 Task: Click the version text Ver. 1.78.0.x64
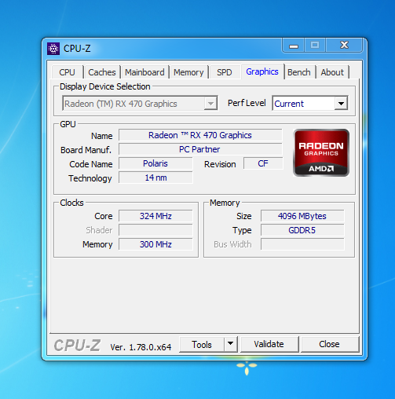tap(141, 347)
